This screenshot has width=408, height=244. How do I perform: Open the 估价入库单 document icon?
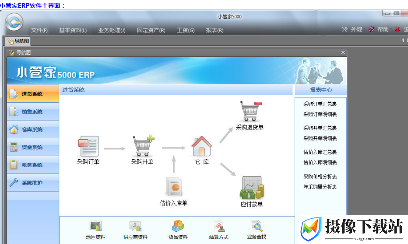point(174,187)
